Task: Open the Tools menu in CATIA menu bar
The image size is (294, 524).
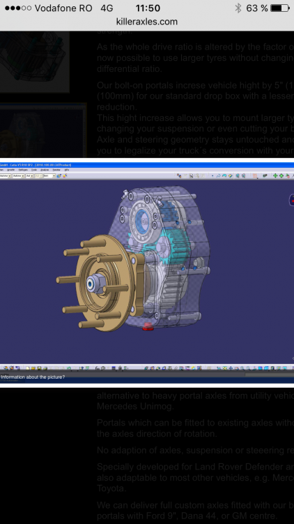Action: pyautogui.click(x=33, y=170)
